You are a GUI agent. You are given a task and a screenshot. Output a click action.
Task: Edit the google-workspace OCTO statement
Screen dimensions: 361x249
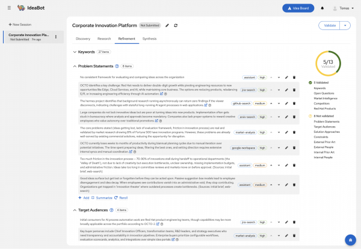click(286, 148)
